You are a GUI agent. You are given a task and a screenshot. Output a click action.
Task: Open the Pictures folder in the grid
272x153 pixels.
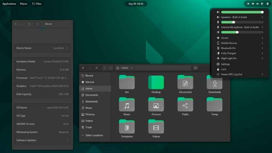point(156,104)
